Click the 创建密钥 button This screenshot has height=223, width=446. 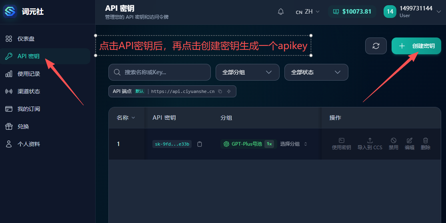[416, 46]
